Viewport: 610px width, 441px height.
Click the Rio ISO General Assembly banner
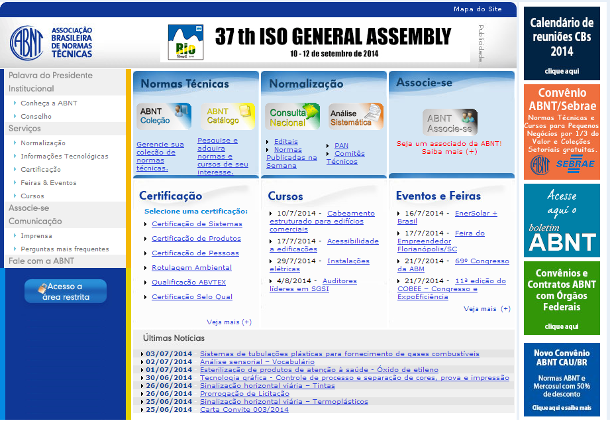click(315, 42)
